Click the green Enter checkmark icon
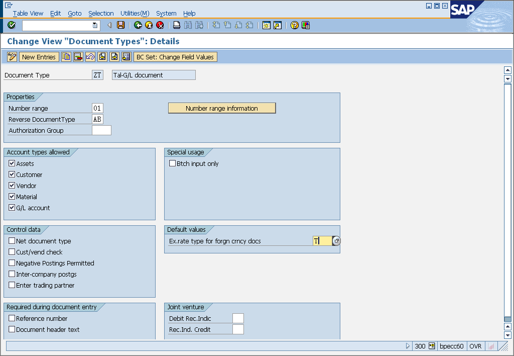This screenshot has width=514, height=356. click(12, 25)
